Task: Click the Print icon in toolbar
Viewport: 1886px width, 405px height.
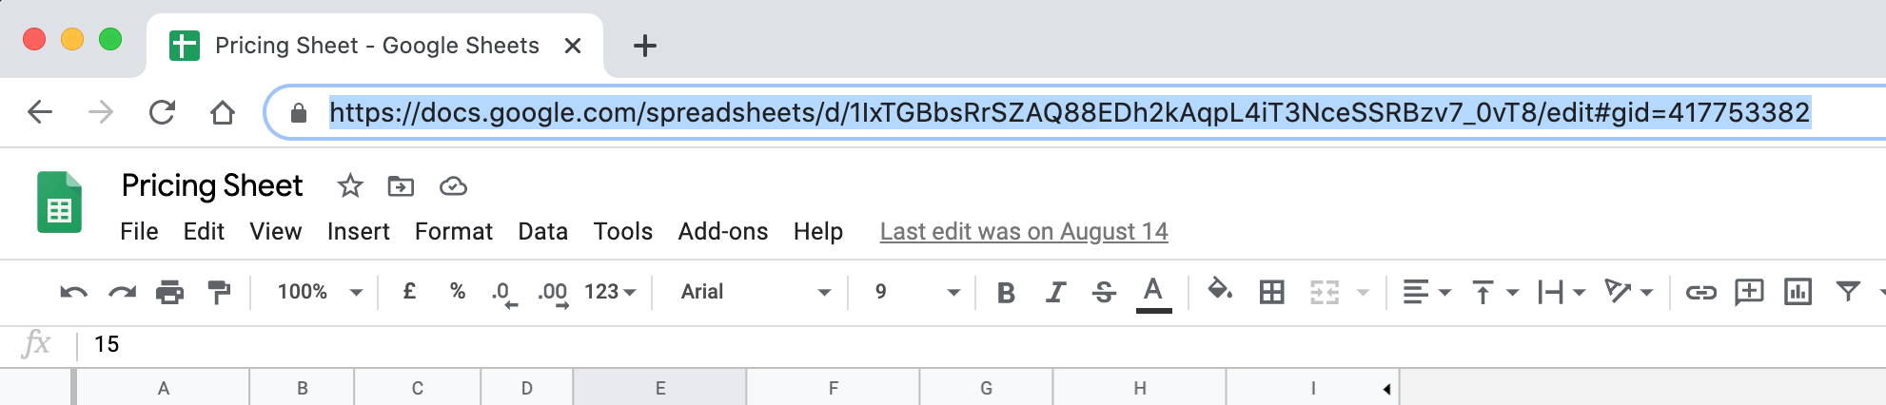Action: tap(169, 292)
